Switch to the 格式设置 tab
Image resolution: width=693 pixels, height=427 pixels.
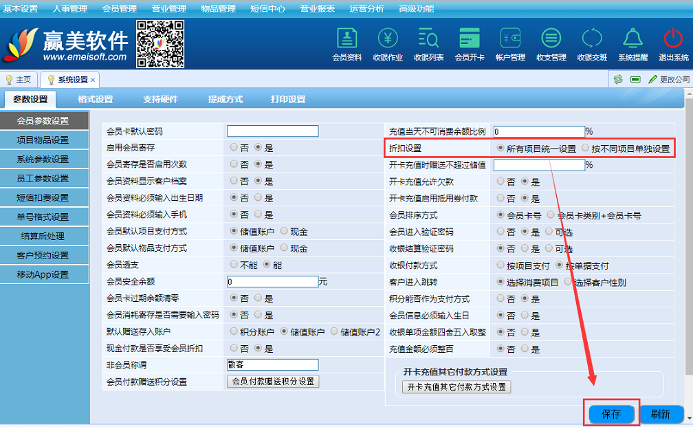96,100
